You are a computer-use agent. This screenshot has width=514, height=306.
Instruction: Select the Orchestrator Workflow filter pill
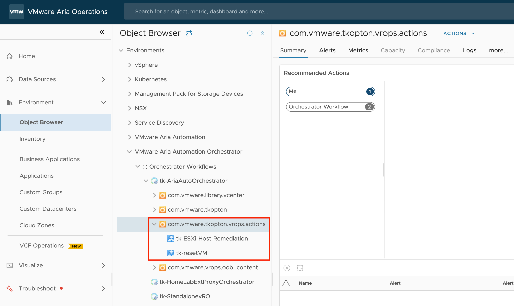click(x=330, y=107)
